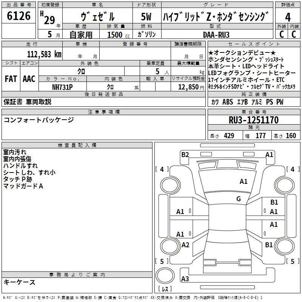Click the length value "429"

point(229,136)
